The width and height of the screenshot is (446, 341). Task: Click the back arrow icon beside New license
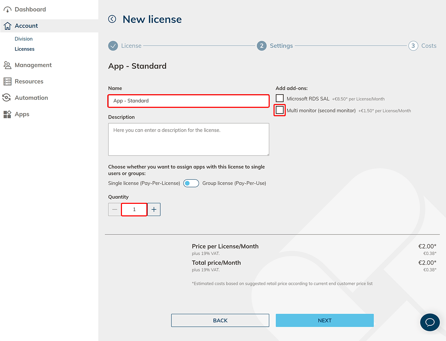(112, 19)
